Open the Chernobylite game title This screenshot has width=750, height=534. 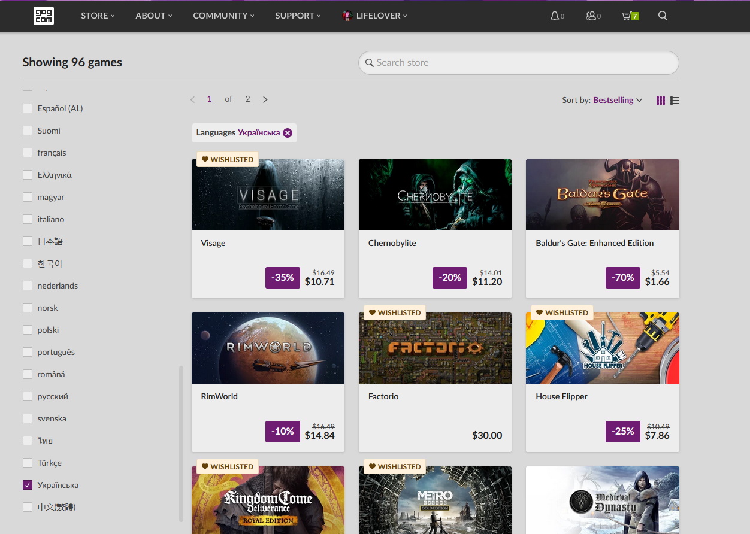pyautogui.click(x=392, y=243)
